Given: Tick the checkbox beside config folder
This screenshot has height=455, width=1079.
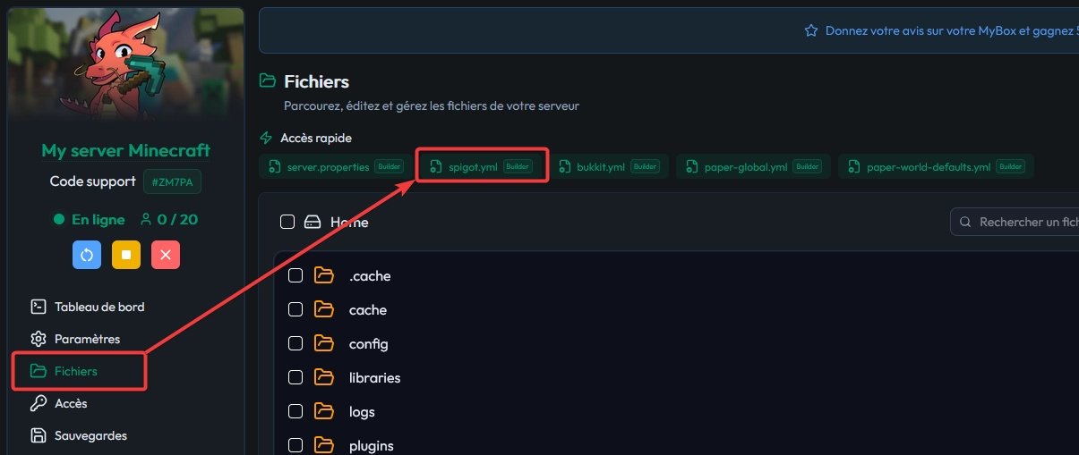Looking at the screenshot, I should 295,344.
